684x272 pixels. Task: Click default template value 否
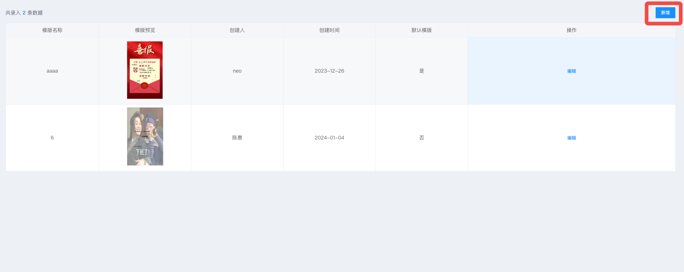(422, 138)
